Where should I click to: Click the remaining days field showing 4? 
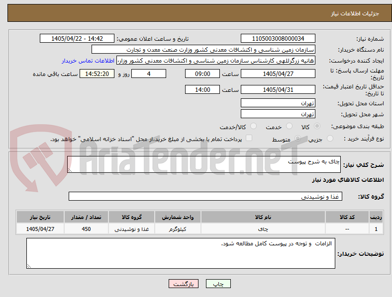(x=149, y=74)
